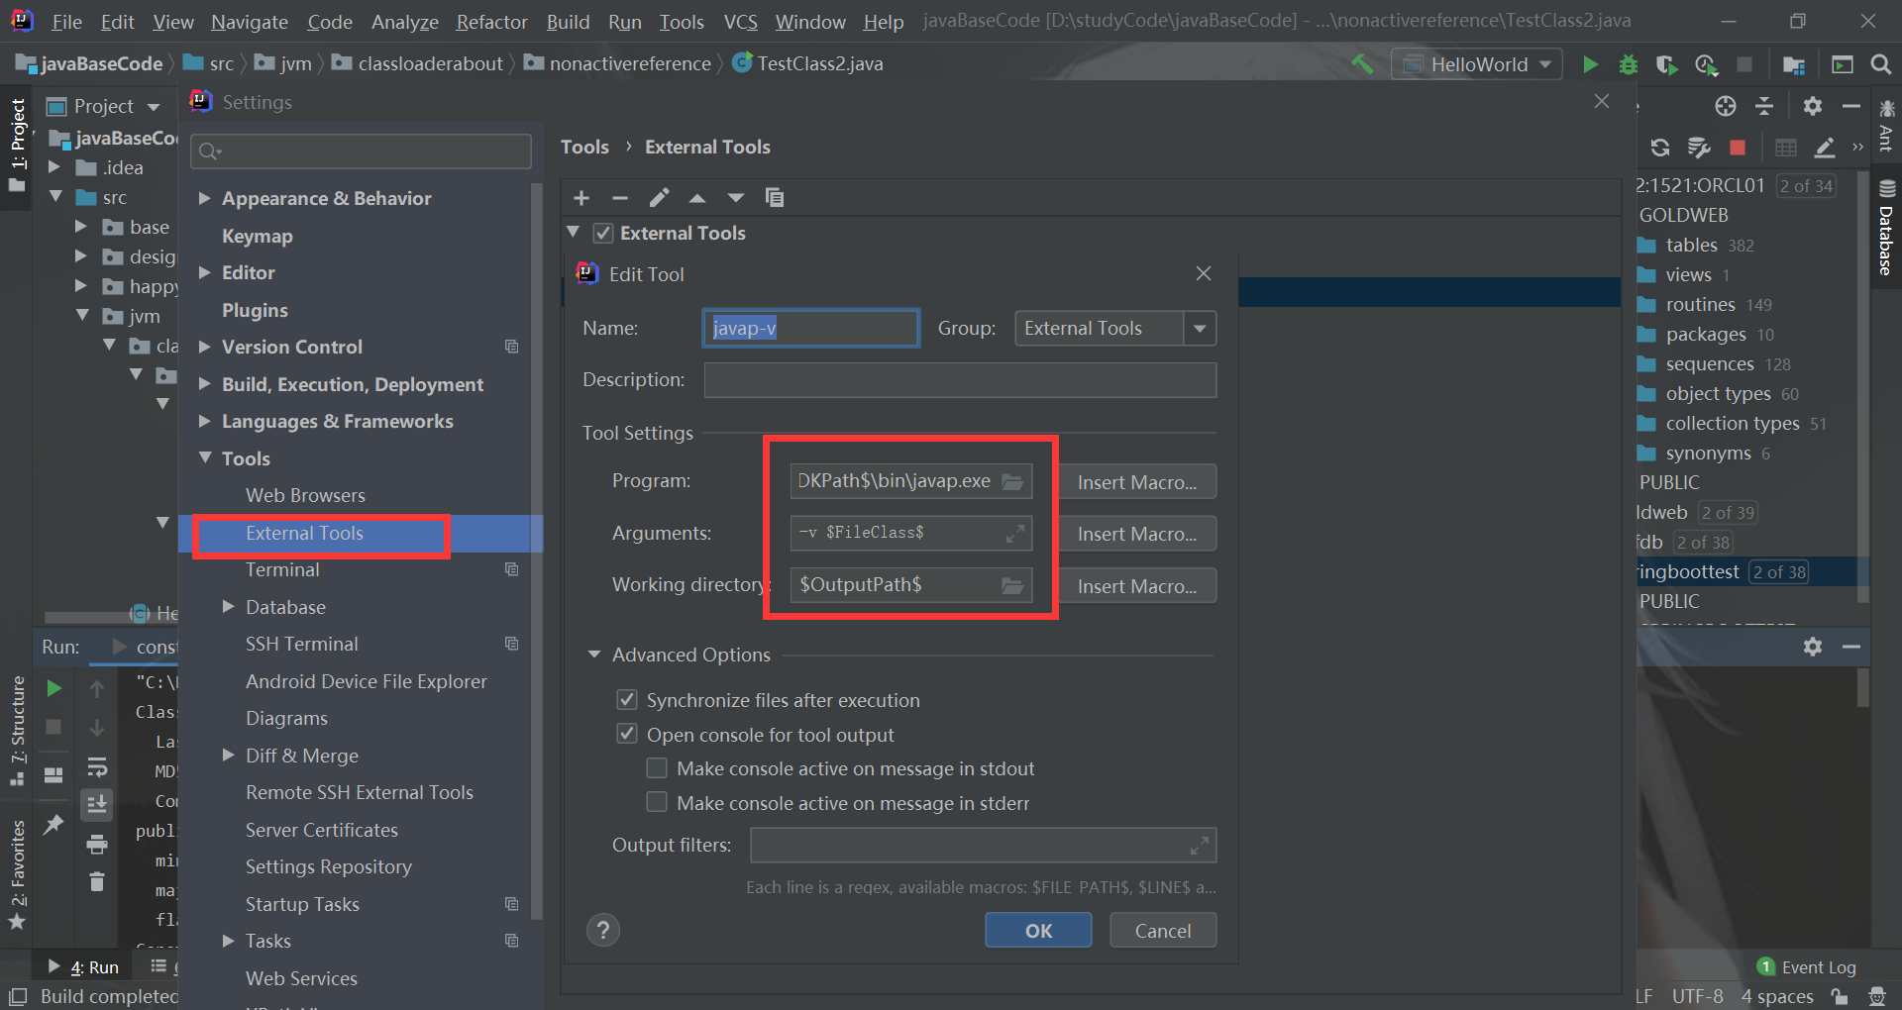1902x1010 pixels.
Task: Open the Project Structure icon in toolbar
Action: coord(1794,64)
